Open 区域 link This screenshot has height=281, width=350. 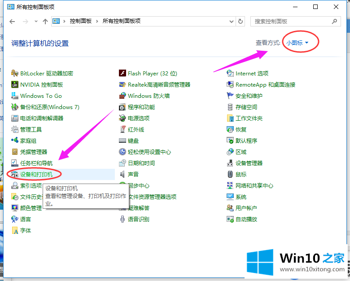coord(241,152)
